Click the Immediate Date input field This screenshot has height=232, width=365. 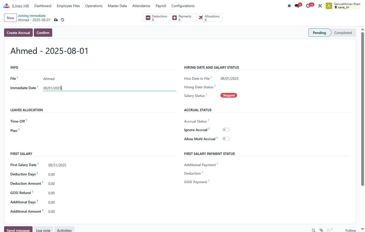point(109,88)
